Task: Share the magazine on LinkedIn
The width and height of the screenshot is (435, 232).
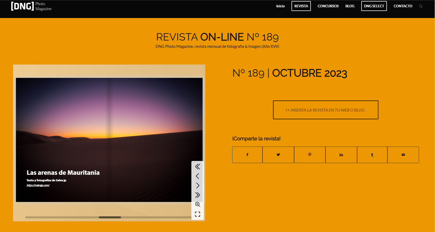Action: tap(341, 155)
